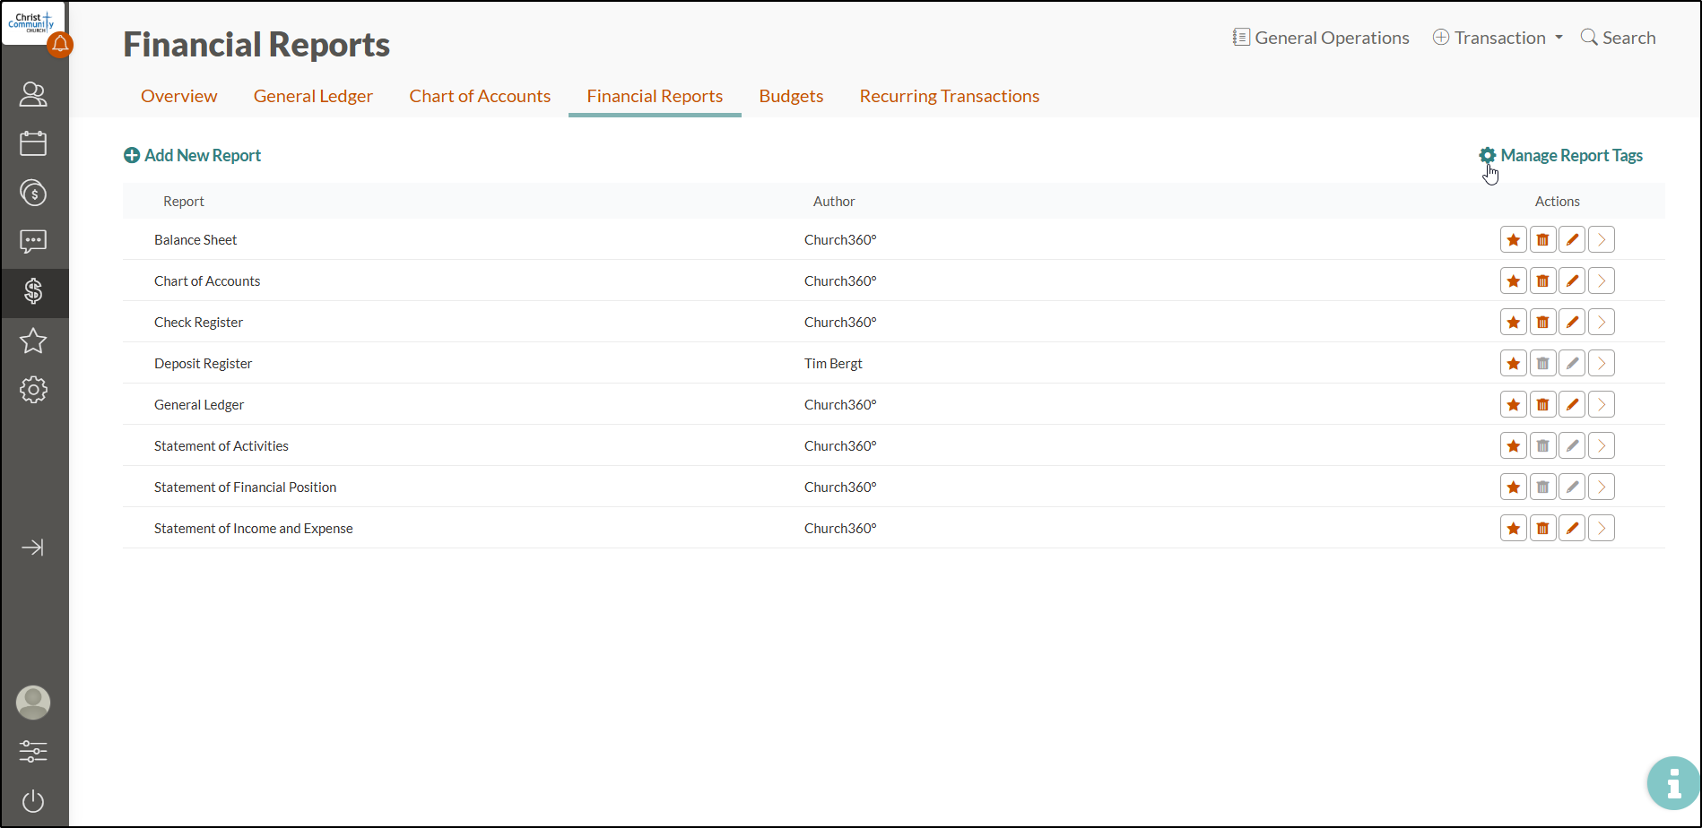
Task: Delete the Chart of Accounts report
Action: (1543, 281)
